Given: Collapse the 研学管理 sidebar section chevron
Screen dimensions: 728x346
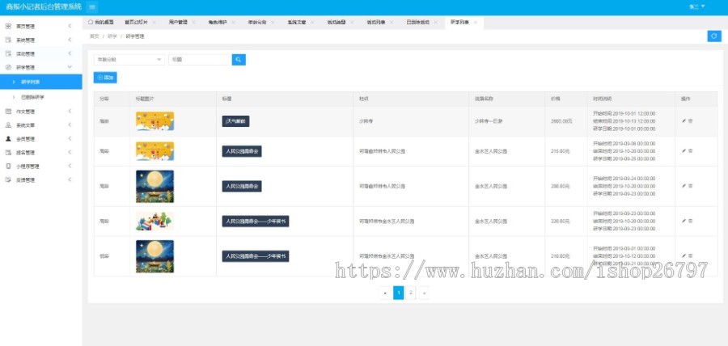Looking at the screenshot, I should [x=70, y=67].
